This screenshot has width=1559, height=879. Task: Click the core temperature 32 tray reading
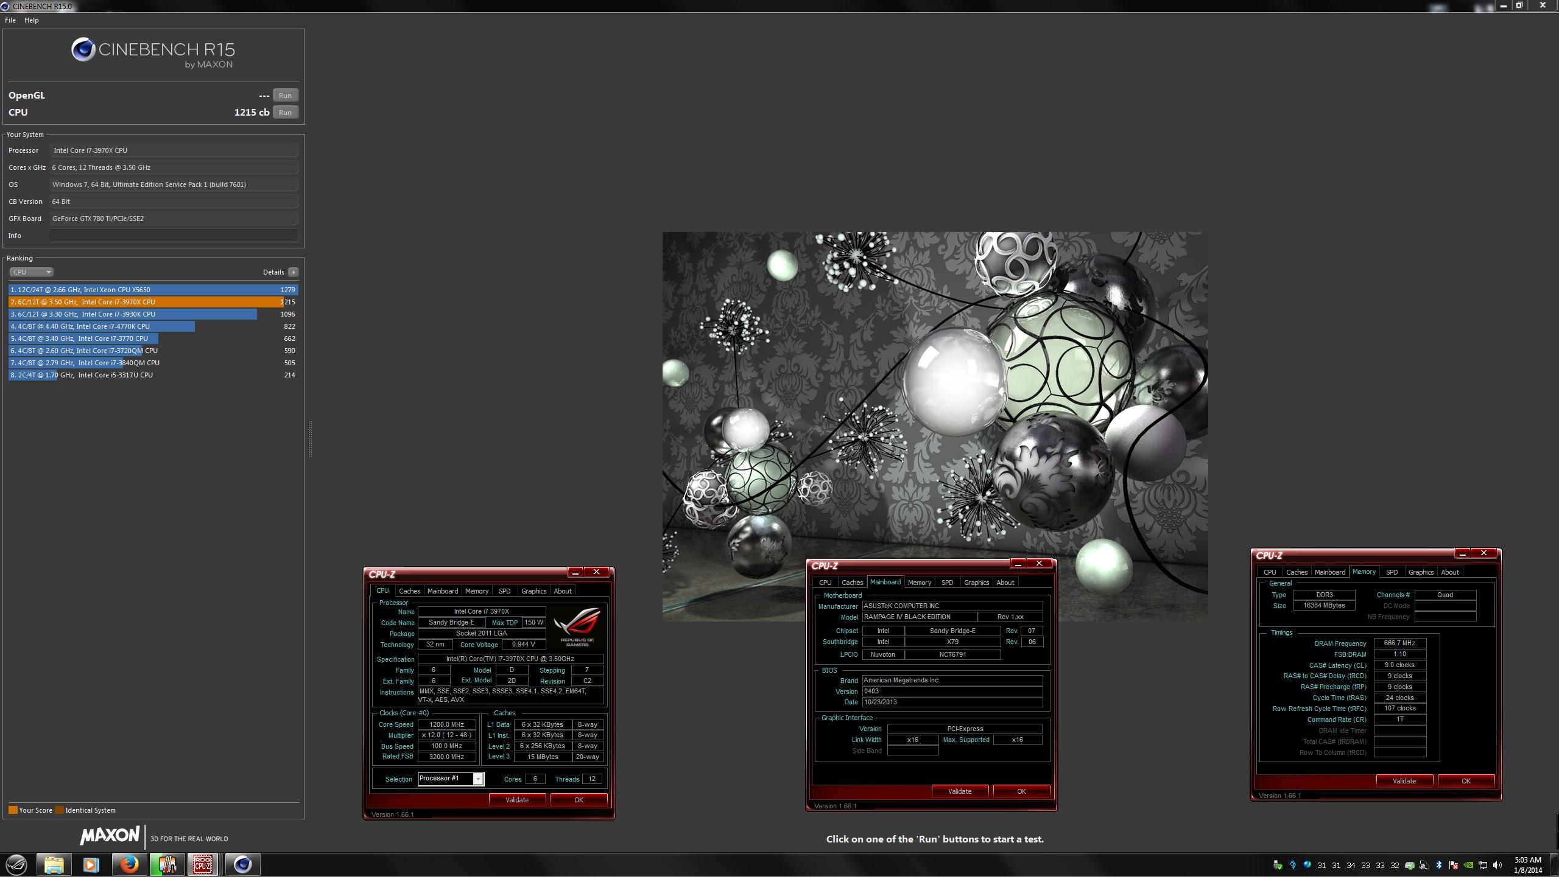tap(1395, 866)
